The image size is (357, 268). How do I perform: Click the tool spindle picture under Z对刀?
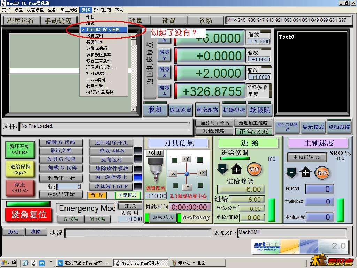(156, 171)
